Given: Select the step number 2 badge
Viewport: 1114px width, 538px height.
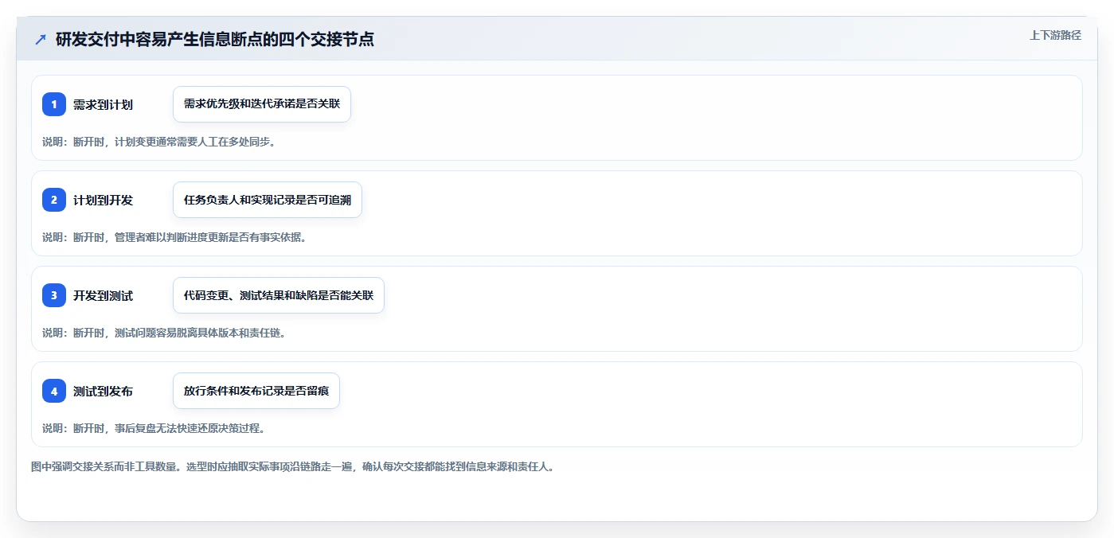Looking at the screenshot, I should 54,200.
